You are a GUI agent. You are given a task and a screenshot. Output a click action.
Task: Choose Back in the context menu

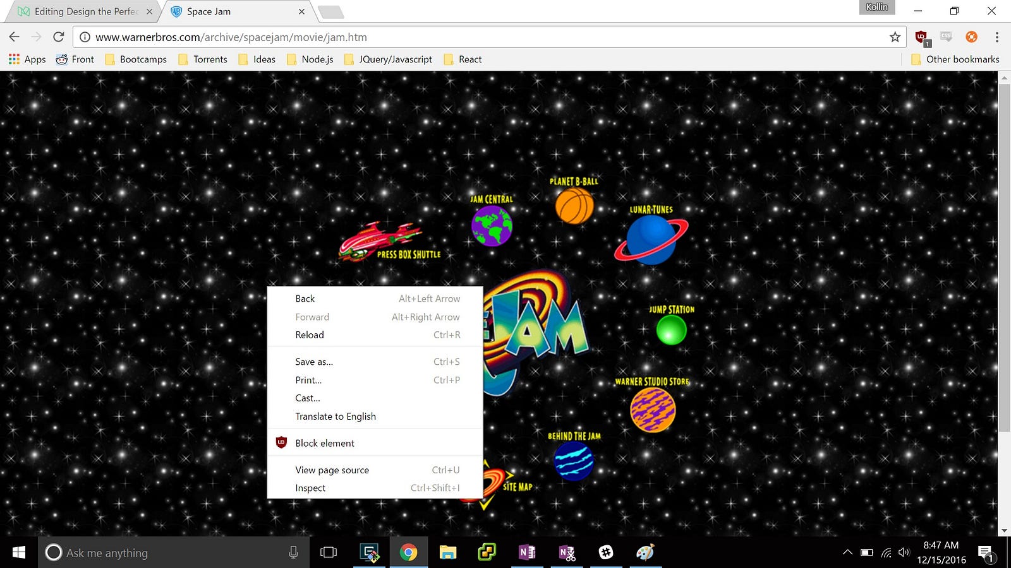(375, 299)
